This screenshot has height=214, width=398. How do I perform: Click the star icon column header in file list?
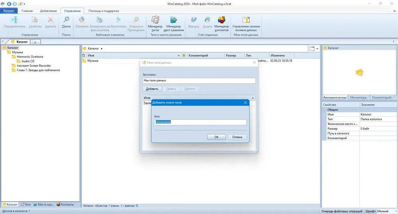tap(184, 55)
